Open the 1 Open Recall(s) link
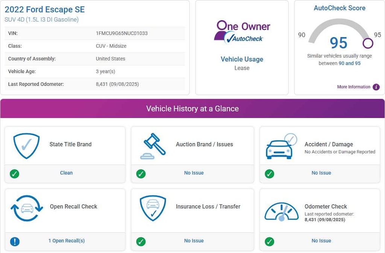Screen dimensions: 385x253 click(67, 241)
